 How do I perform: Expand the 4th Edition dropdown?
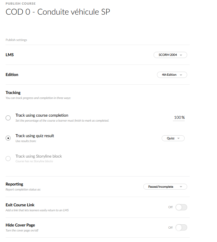point(172,75)
